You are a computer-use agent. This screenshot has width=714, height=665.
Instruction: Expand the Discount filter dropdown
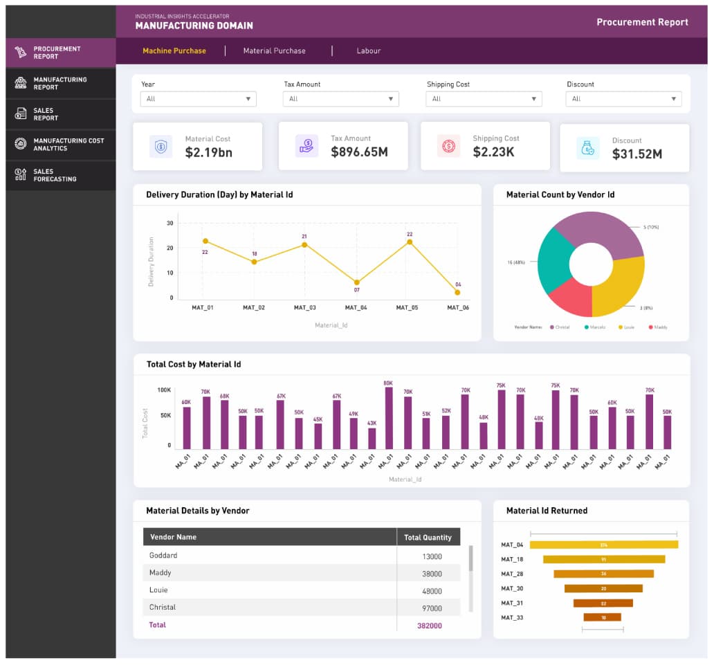pos(623,99)
